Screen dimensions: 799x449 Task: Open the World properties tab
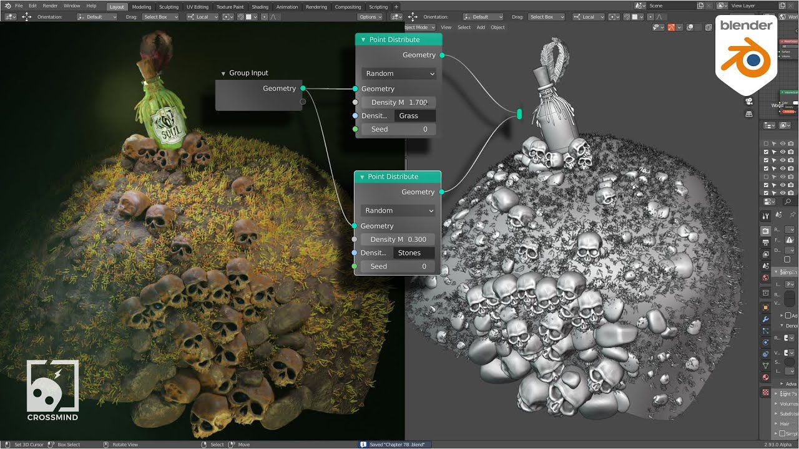[x=766, y=278]
